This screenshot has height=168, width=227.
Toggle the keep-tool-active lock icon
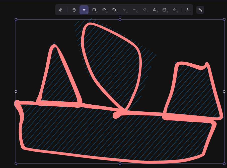tap(61, 10)
